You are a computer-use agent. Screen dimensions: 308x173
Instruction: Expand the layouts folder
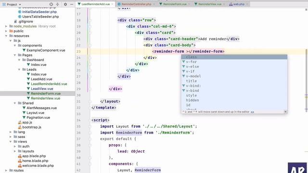[15, 151]
